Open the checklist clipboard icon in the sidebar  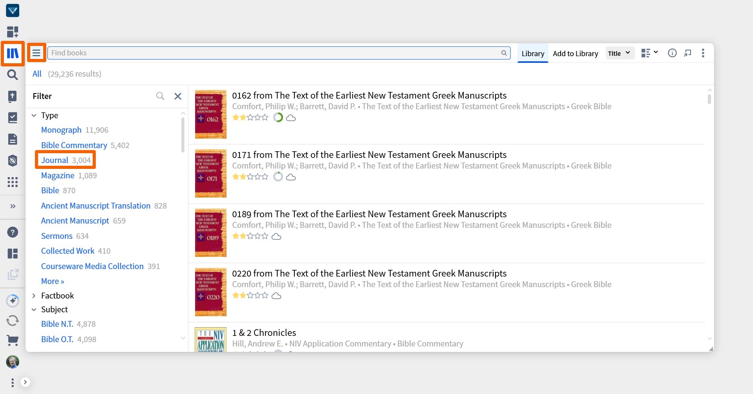[x=13, y=117]
